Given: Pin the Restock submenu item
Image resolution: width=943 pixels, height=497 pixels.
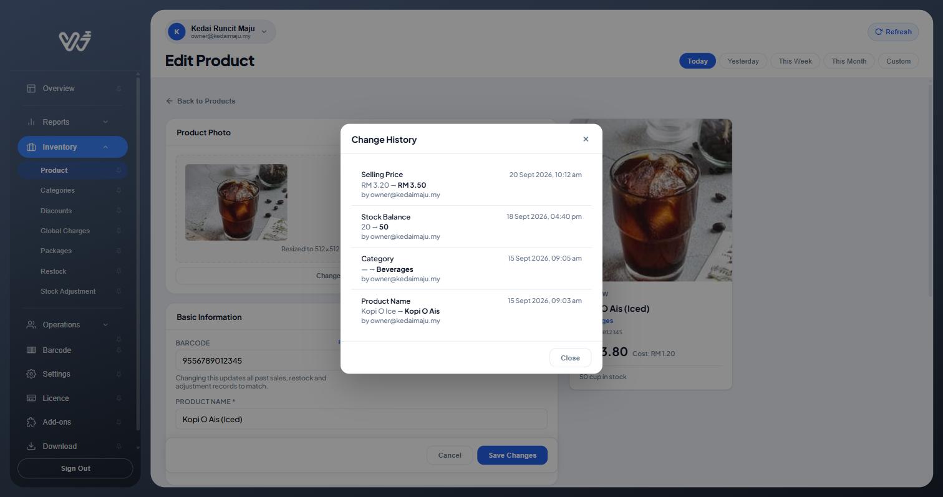Looking at the screenshot, I should [x=118, y=271].
